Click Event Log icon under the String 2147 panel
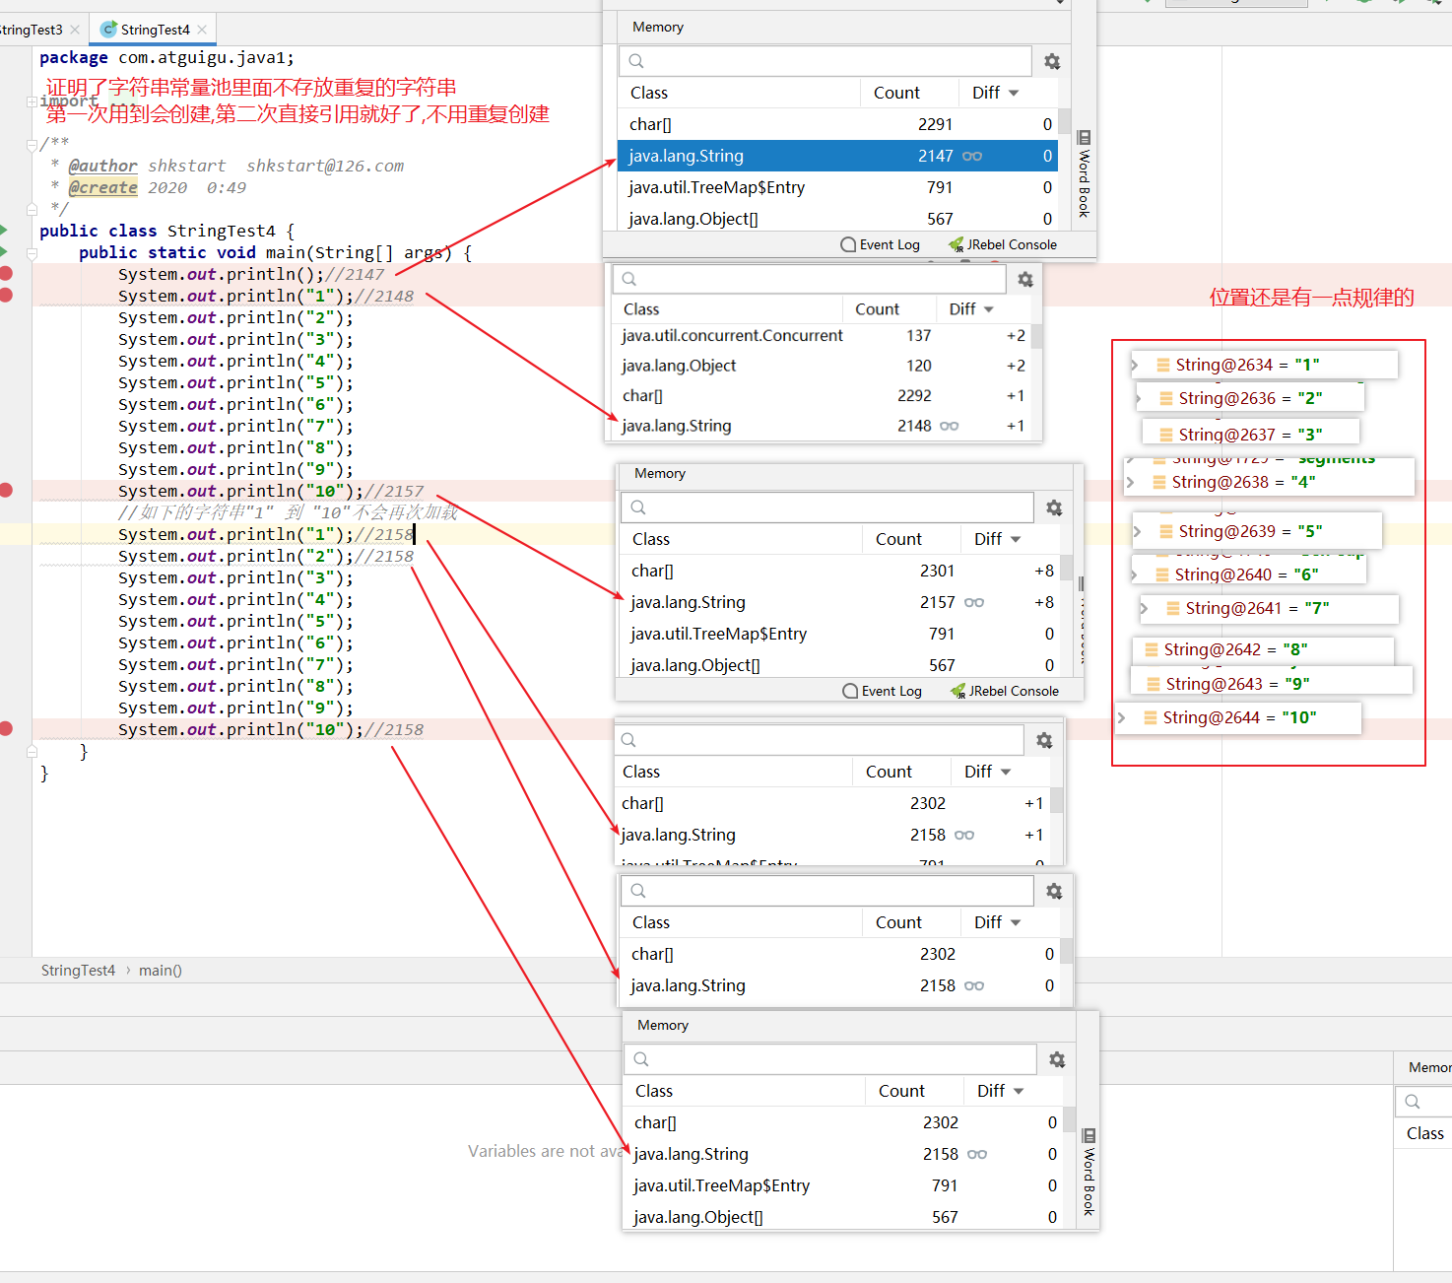The image size is (1452, 1283). [848, 244]
